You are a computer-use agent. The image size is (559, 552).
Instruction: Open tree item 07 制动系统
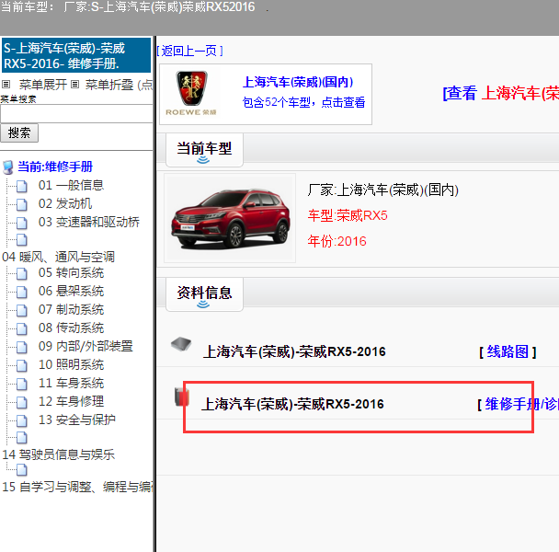tap(72, 309)
